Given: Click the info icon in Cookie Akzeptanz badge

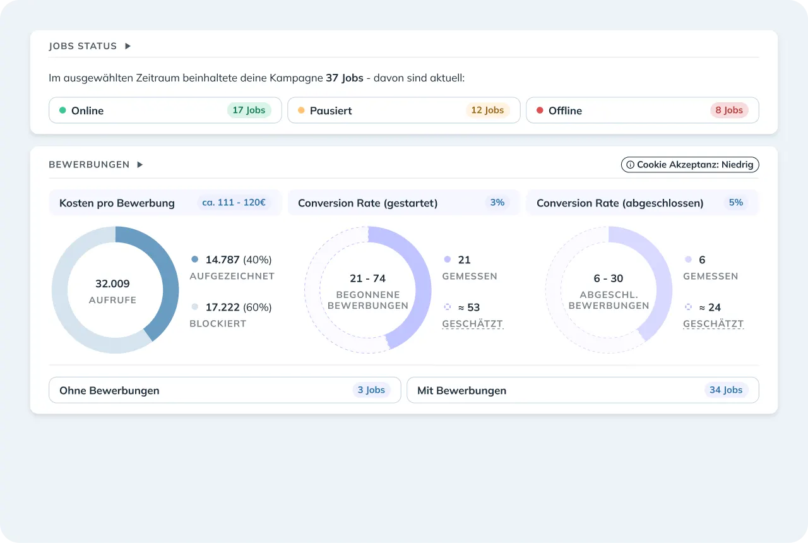Looking at the screenshot, I should (630, 165).
